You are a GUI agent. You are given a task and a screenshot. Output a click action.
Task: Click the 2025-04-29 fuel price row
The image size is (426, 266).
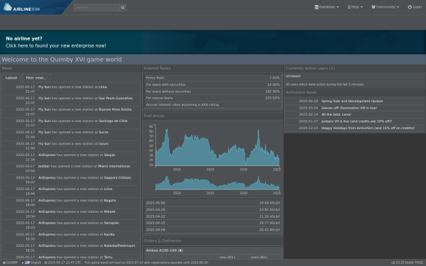(x=213, y=209)
